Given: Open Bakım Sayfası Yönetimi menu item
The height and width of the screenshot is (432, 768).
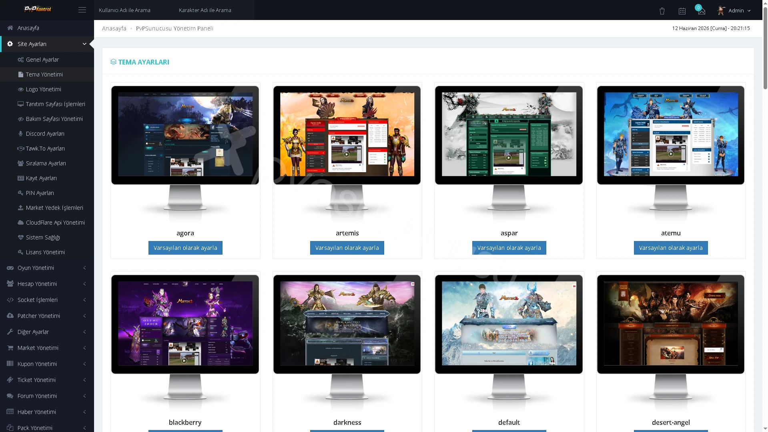Looking at the screenshot, I should point(47,119).
